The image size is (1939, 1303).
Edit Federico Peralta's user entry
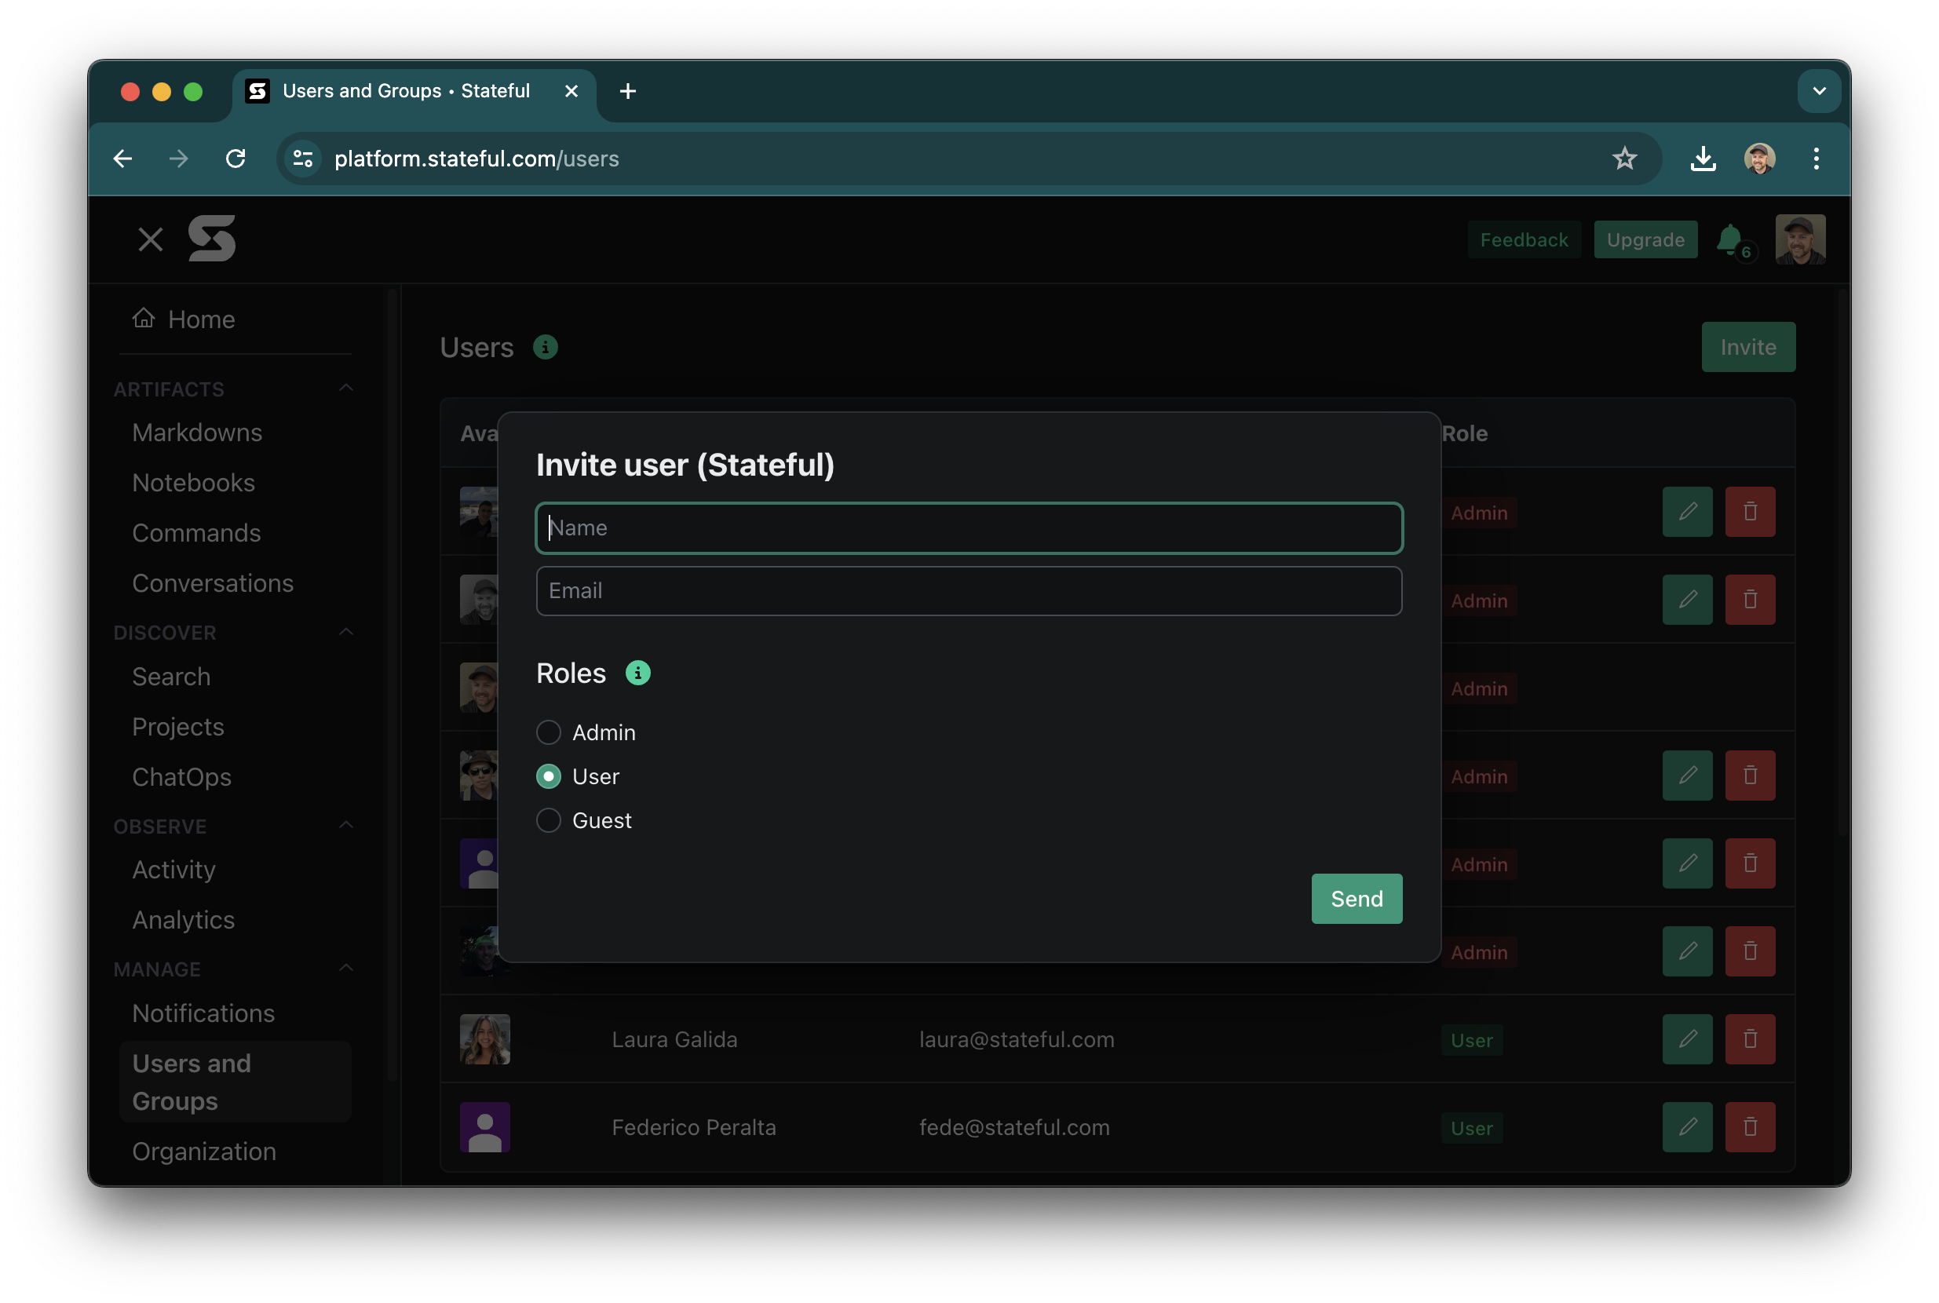pyautogui.click(x=1687, y=1127)
